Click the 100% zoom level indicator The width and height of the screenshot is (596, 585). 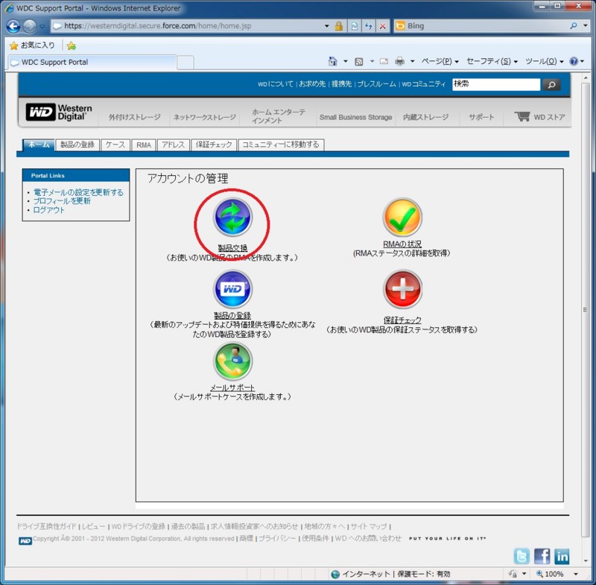tap(554, 574)
